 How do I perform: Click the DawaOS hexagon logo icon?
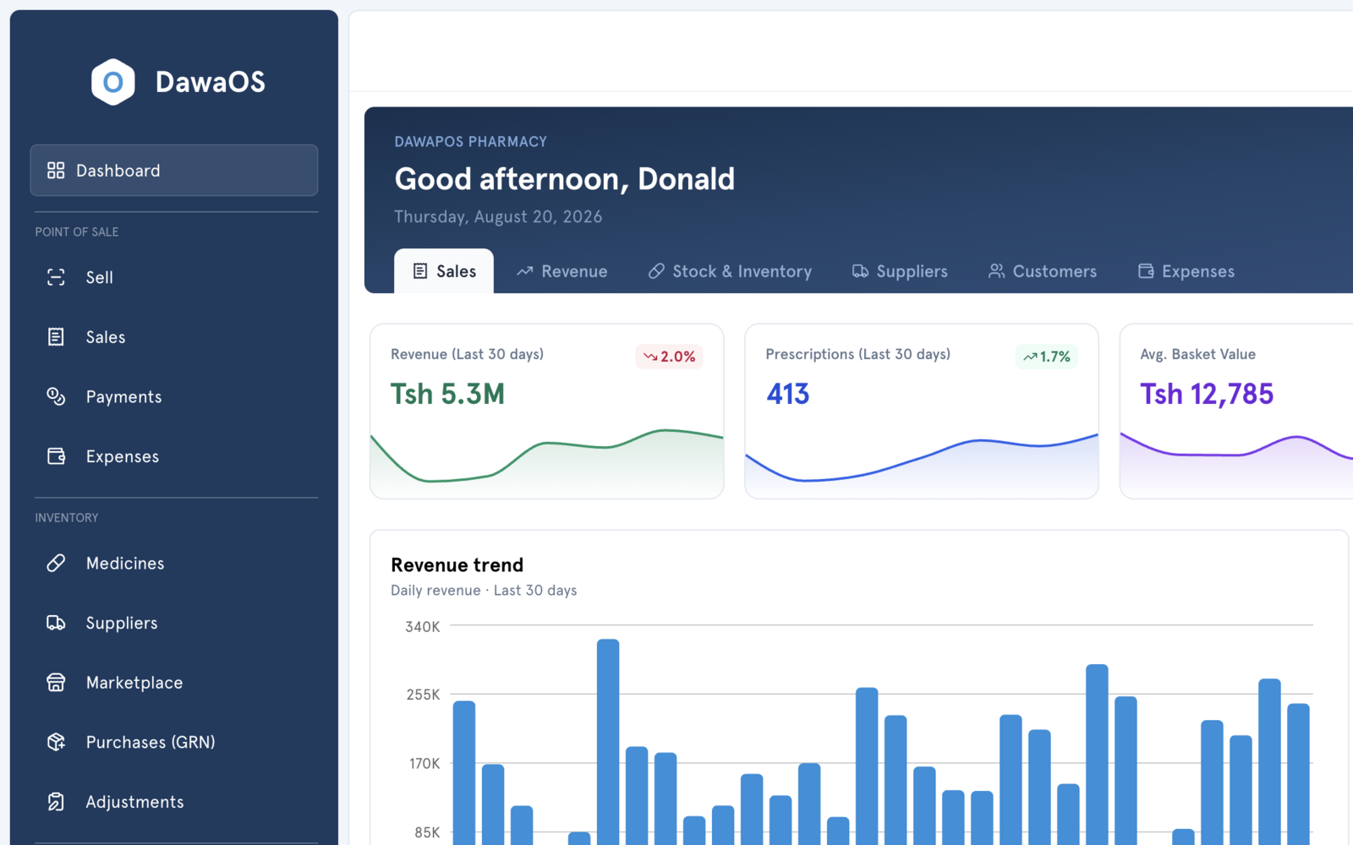point(113,82)
